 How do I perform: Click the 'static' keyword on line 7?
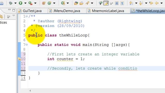point(61,45)
